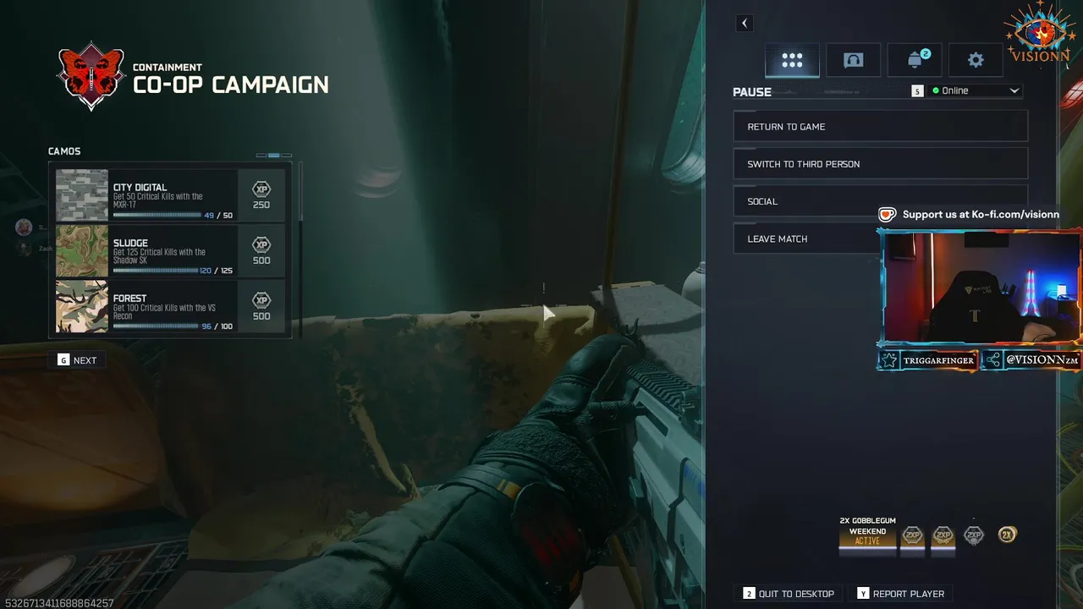Screen dimensions: 1083x609
Task: Open the Ko-fi.com/visionn support link
Action: pyautogui.click(x=981, y=215)
